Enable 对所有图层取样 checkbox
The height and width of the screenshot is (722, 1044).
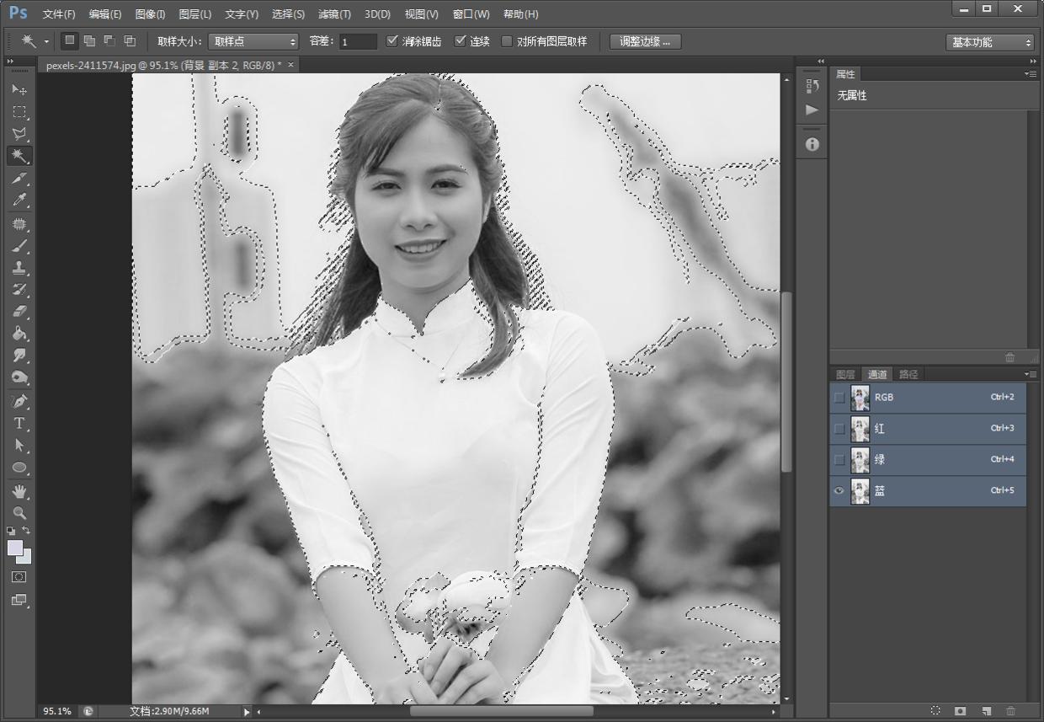click(507, 41)
